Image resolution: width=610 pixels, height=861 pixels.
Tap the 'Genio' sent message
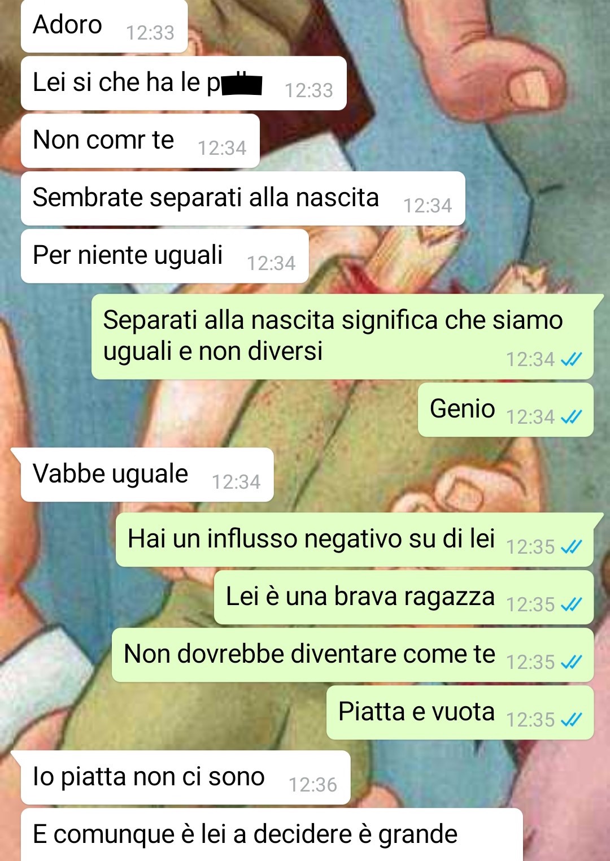506,410
